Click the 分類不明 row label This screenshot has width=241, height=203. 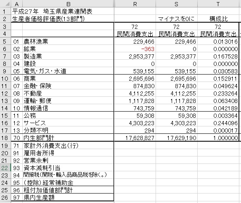[x=36, y=131]
